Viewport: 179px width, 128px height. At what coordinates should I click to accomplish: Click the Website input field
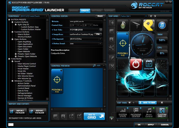click(x=86, y=21)
